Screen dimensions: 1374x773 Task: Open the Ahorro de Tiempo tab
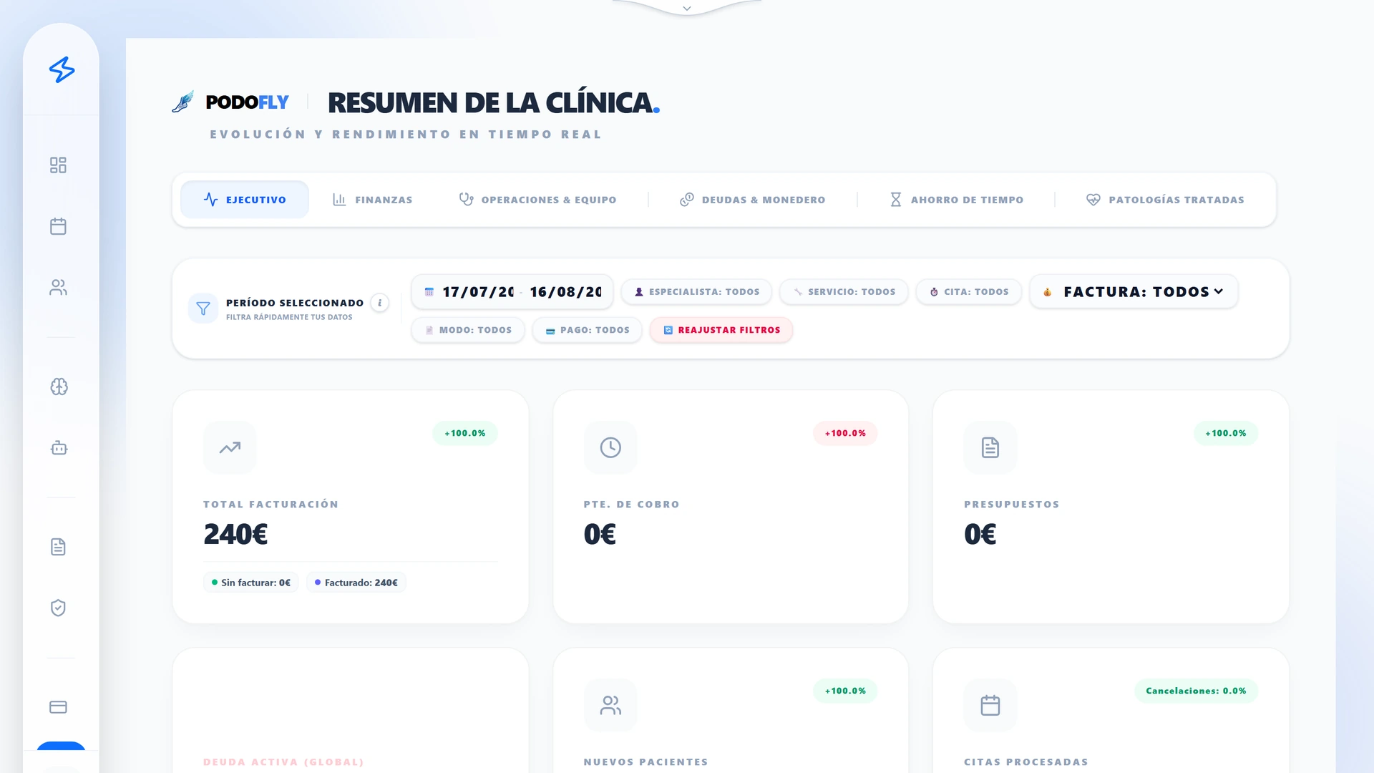[956, 200]
